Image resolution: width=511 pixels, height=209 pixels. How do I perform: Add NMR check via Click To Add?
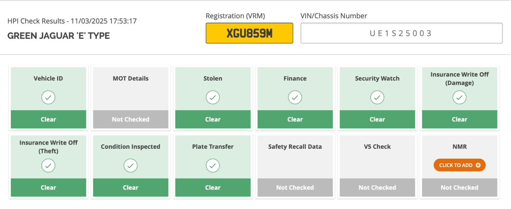(460, 165)
